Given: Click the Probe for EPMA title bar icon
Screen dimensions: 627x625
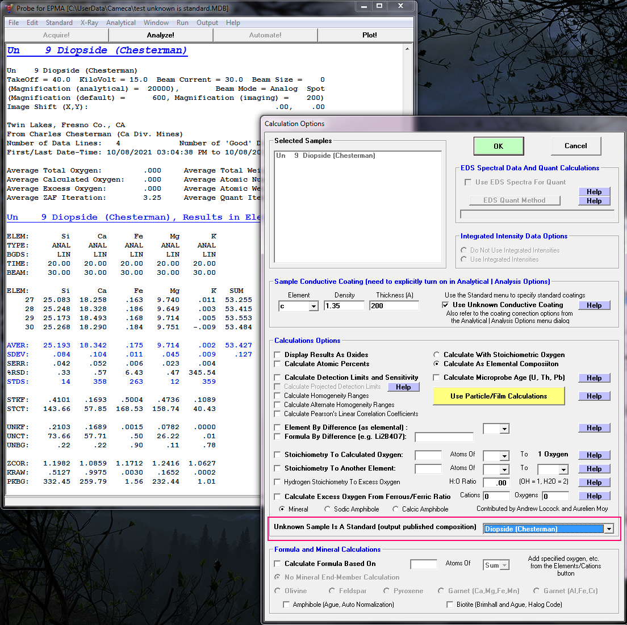Looking at the screenshot, I should (x=9, y=7).
